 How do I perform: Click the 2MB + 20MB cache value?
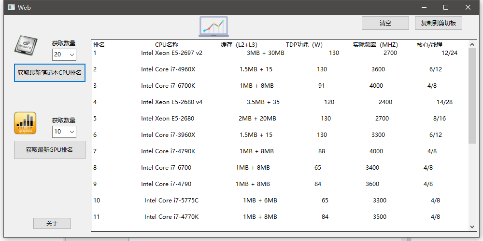tap(257, 119)
